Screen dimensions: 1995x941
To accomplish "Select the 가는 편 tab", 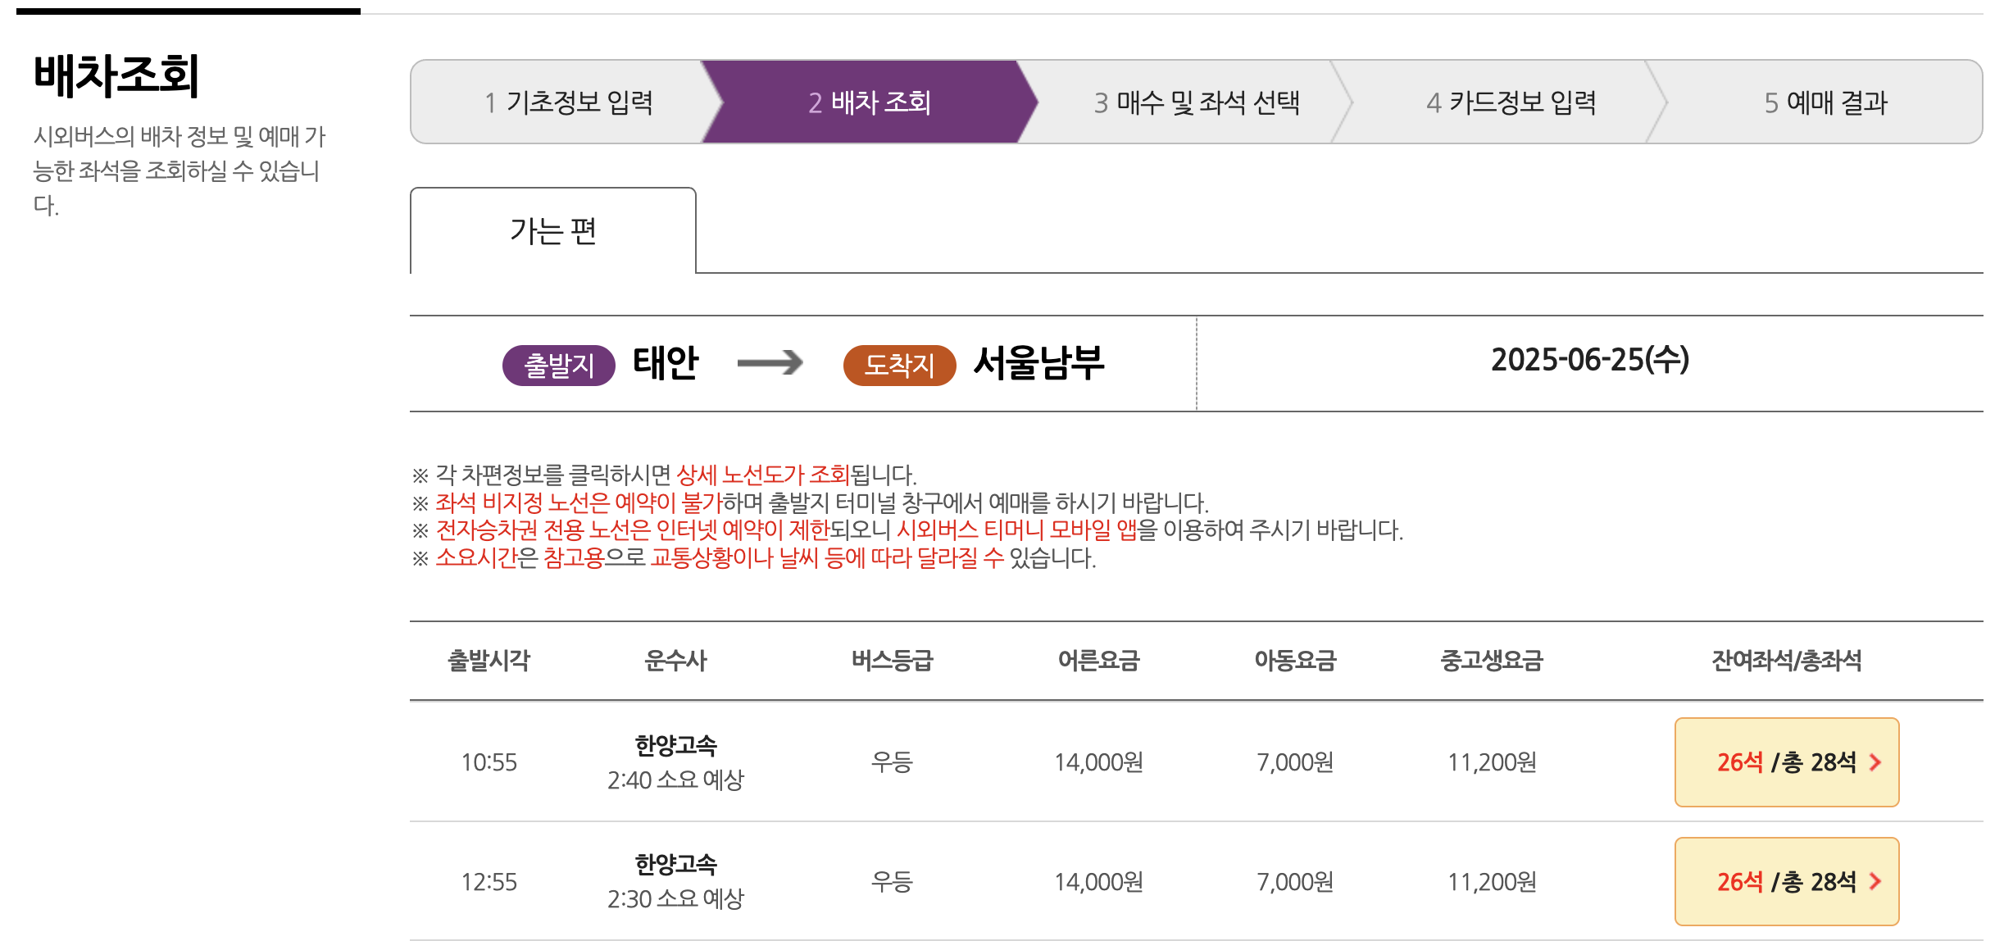I will coord(552,231).
